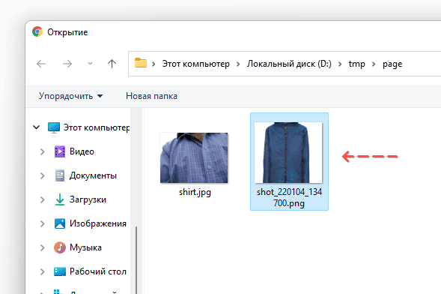Expand the 'Изображения' folder node
This screenshot has width=441, height=294.
click(x=42, y=223)
